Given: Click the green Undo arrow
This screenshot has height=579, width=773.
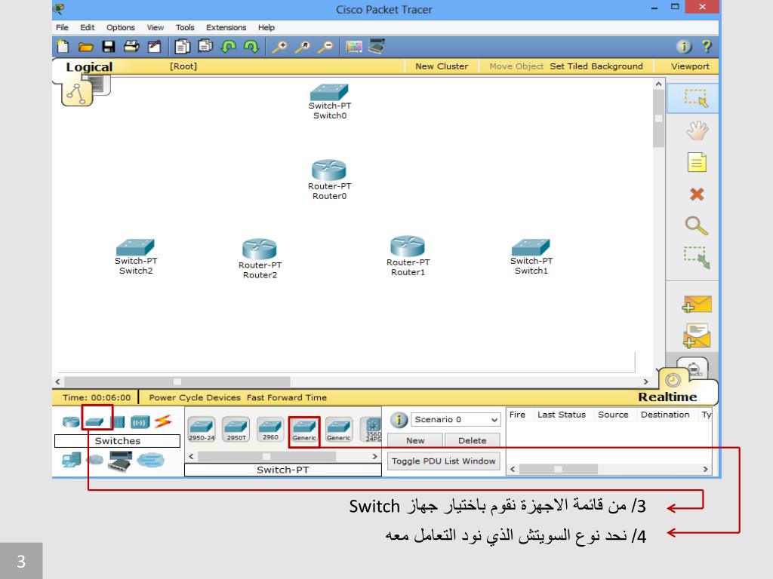Looking at the screenshot, I should tap(228, 47).
